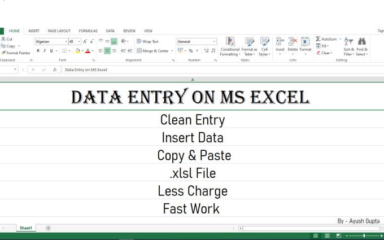Select the Format Painter brush

click(x=3, y=53)
